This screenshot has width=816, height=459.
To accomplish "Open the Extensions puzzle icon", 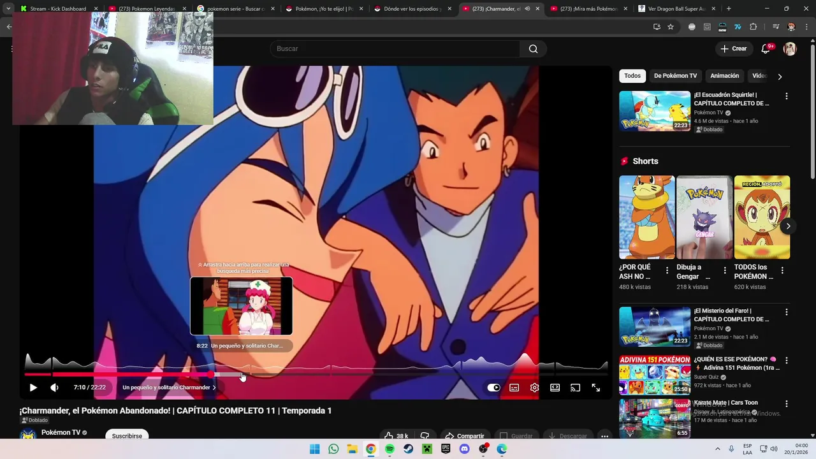I will click(x=753, y=27).
